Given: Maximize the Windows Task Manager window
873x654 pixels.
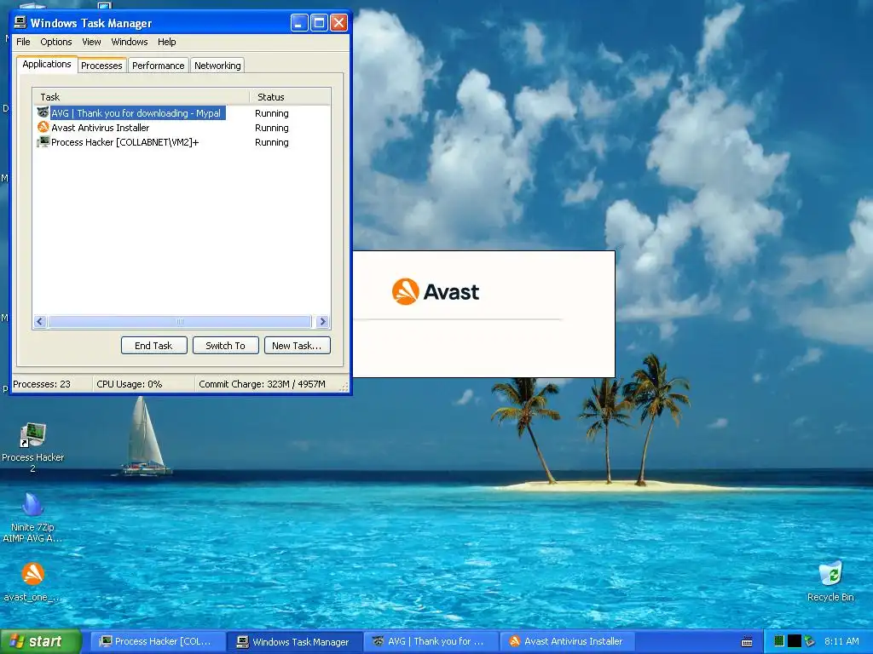Looking at the screenshot, I should pos(319,23).
